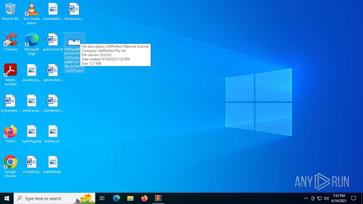The width and height of the screenshot is (363, 204).
Task: Open Meet Now tray icon
Action: pos(313,198)
